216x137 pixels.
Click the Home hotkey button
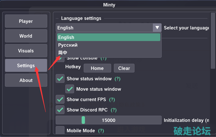[97, 68]
